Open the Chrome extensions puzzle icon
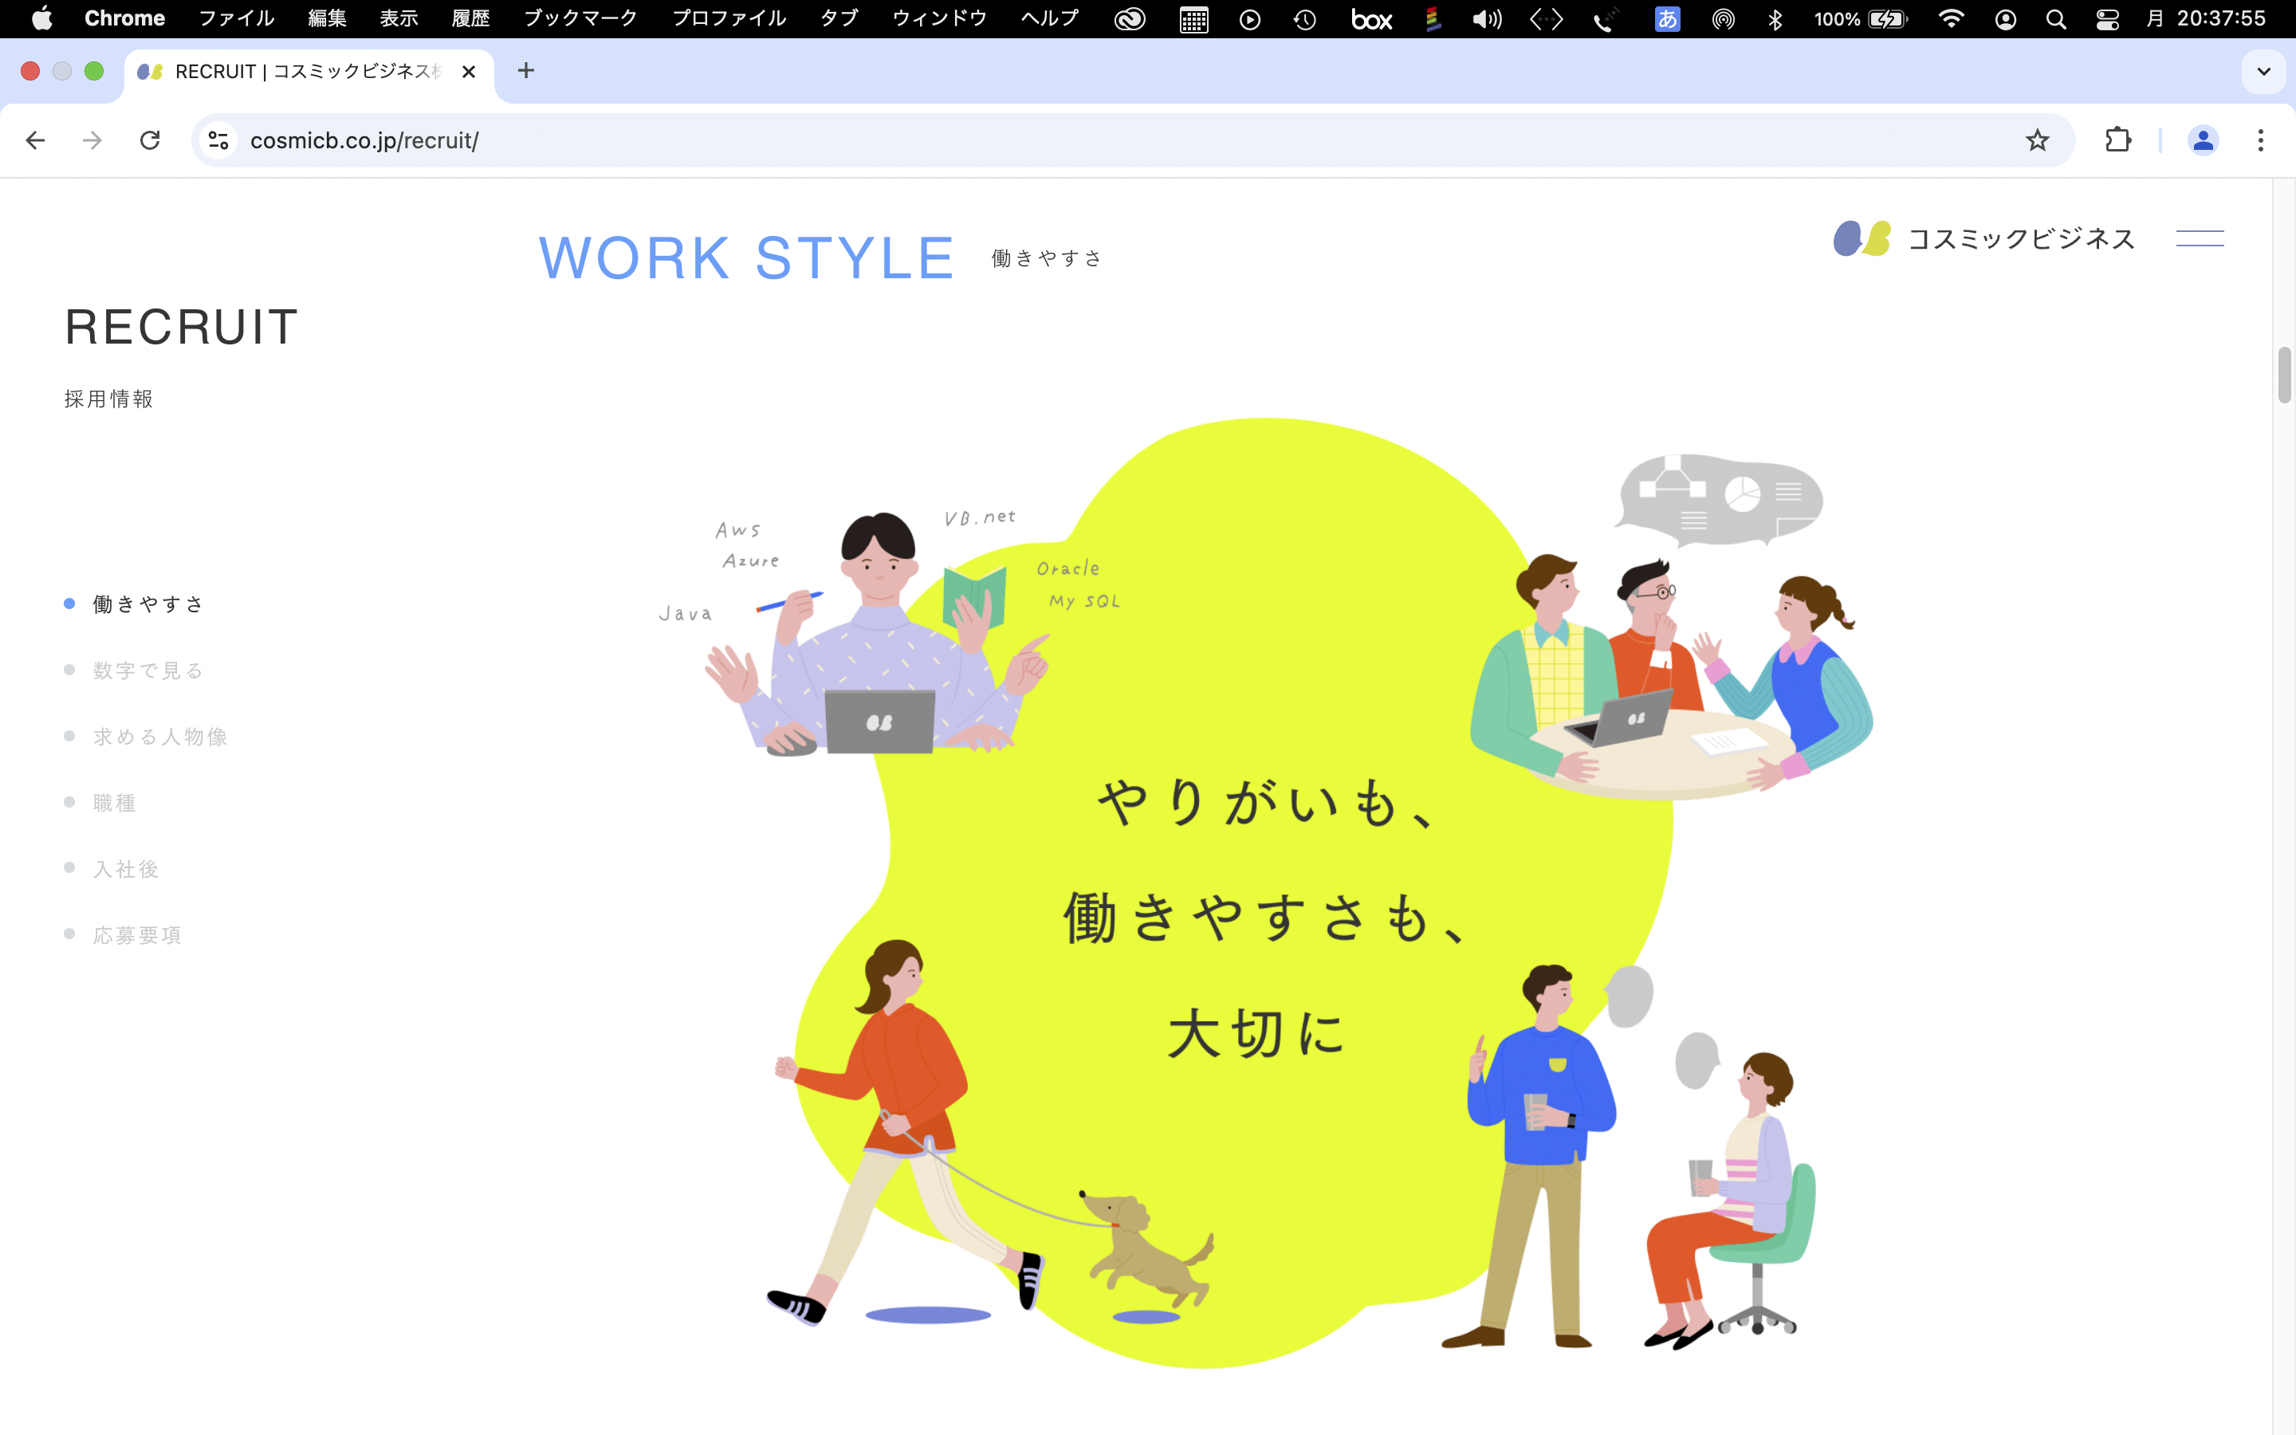The width and height of the screenshot is (2296, 1435). click(x=2117, y=140)
